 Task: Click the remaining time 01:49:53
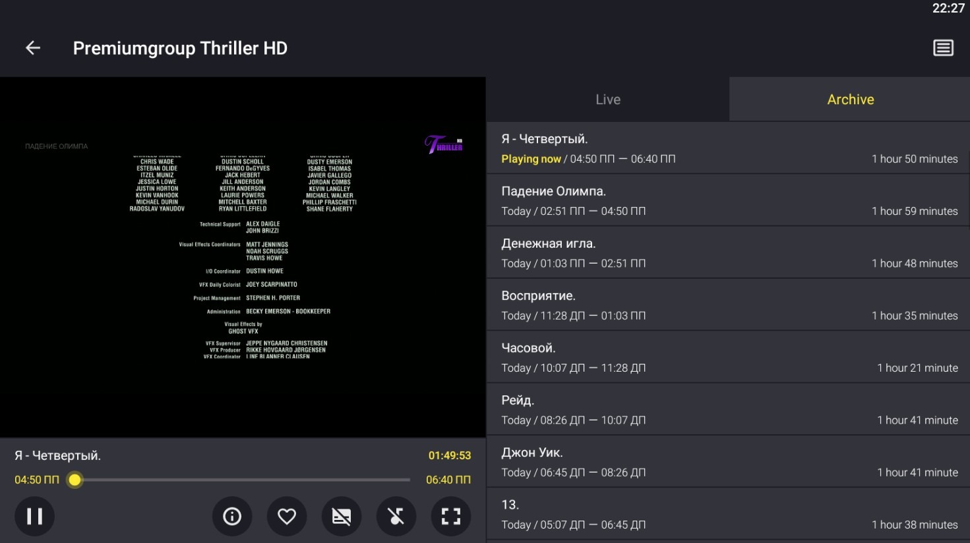[x=450, y=455]
